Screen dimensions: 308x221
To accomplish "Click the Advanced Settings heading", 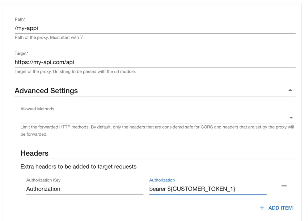I will tap(46, 91).
